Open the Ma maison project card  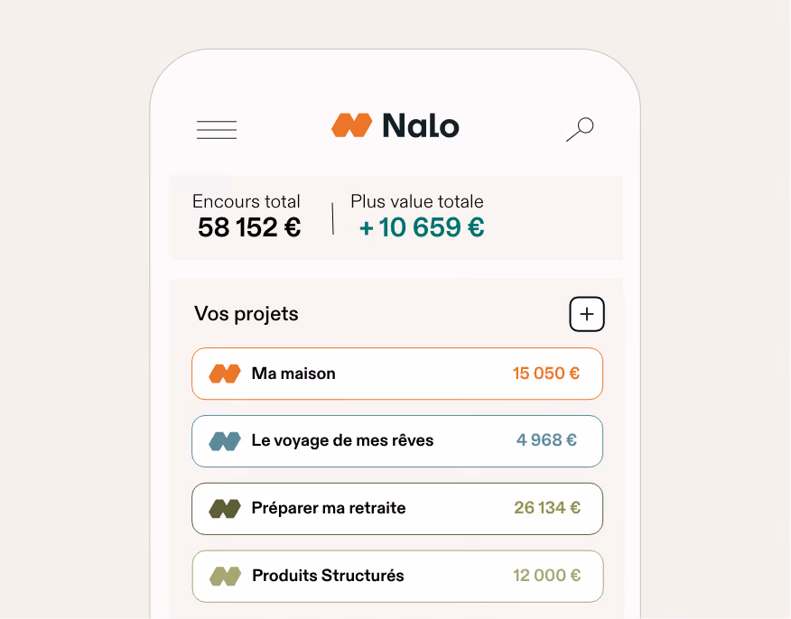[x=397, y=374]
